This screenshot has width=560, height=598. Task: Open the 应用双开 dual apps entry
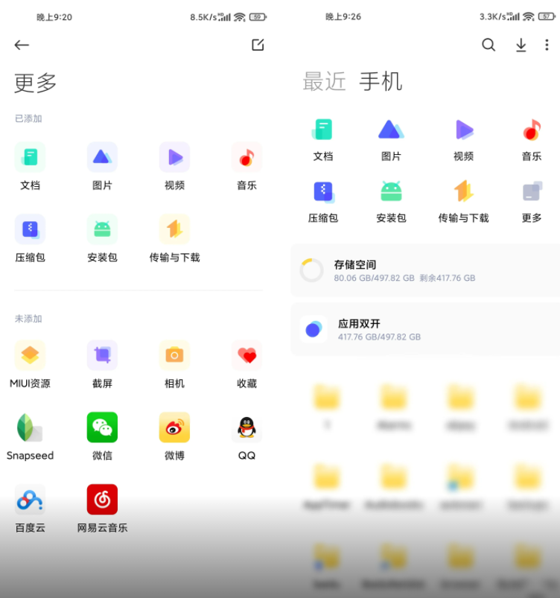pyautogui.click(x=424, y=329)
